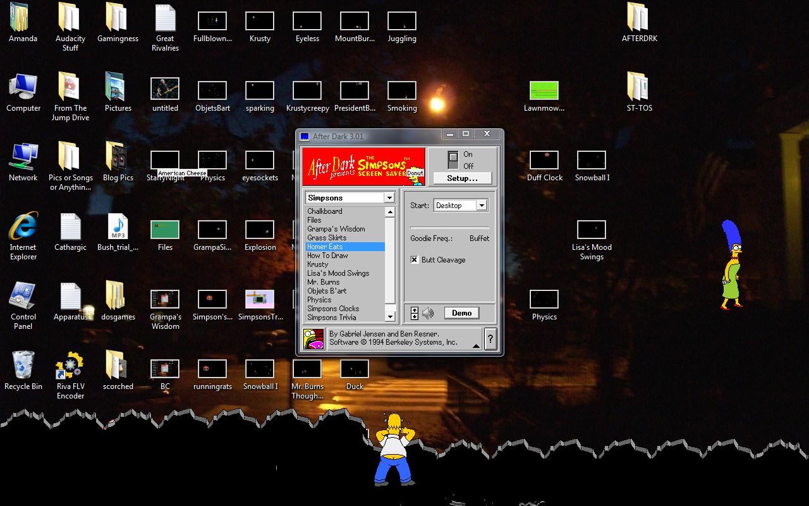Choose Simpsons Trivia in the module list
The width and height of the screenshot is (809, 506).
coord(345,318)
